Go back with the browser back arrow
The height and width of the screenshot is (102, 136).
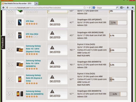(3, 8)
